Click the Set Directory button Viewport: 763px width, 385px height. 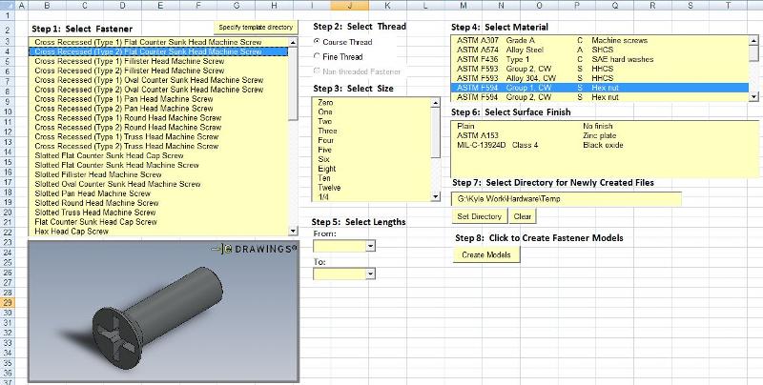point(480,216)
